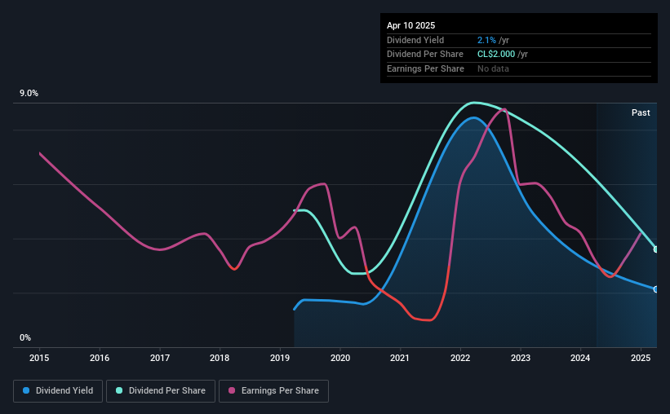Click the pink Earnings Per Share legend dot
The image size is (670, 414).
pyautogui.click(x=232, y=390)
